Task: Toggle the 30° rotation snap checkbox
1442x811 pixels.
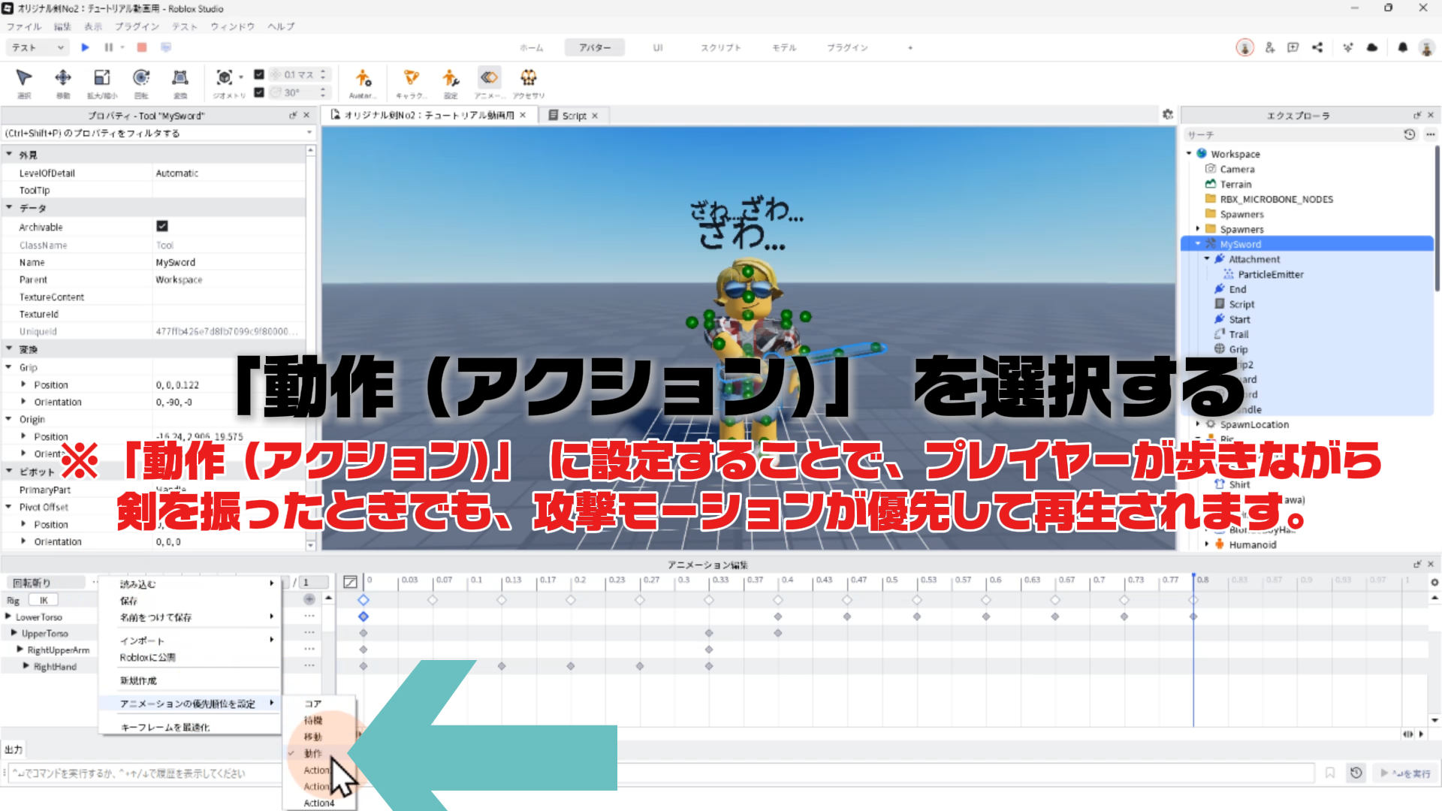Action: (259, 92)
